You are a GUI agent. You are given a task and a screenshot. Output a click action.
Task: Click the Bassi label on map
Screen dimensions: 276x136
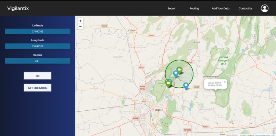[222, 134]
